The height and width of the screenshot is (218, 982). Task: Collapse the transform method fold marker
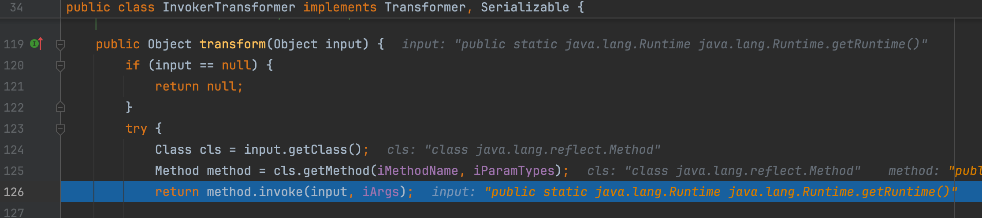(x=60, y=44)
